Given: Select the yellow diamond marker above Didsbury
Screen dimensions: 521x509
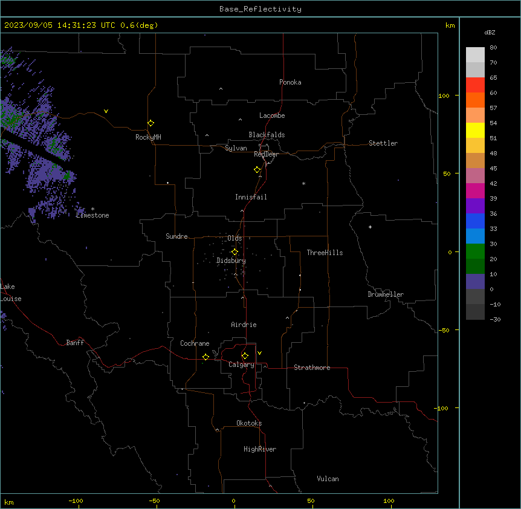Looking at the screenshot, I should 235,252.
